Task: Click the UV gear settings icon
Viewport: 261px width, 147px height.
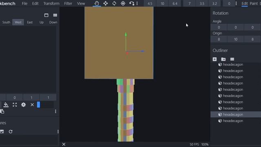Action: 23,105
